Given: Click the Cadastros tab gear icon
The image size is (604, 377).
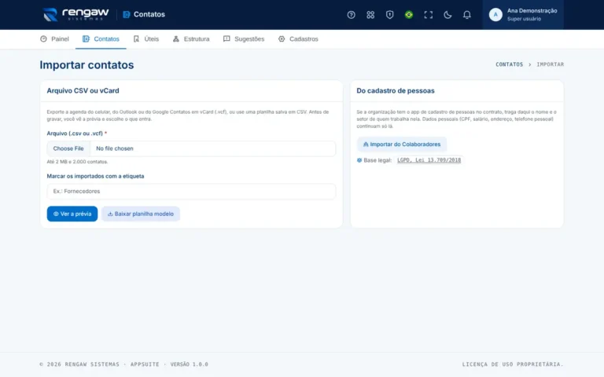Looking at the screenshot, I should 282,38.
